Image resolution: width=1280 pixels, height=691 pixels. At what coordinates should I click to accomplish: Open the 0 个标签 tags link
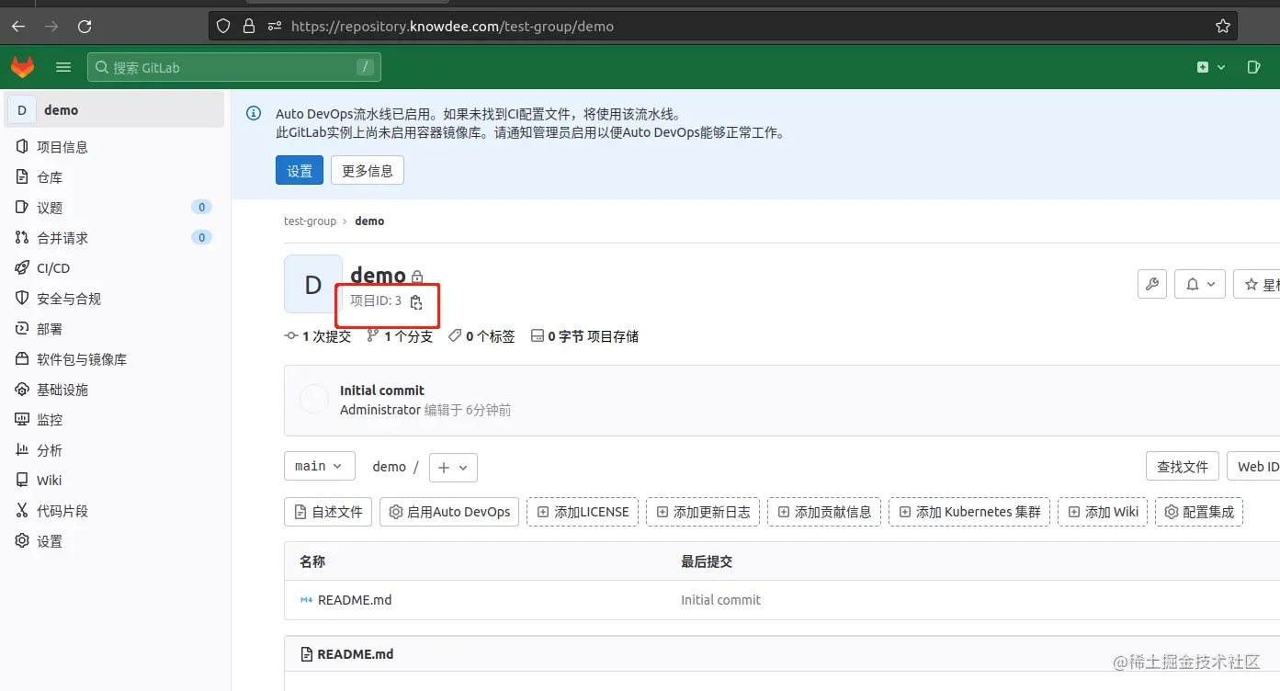tap(481, 336)
